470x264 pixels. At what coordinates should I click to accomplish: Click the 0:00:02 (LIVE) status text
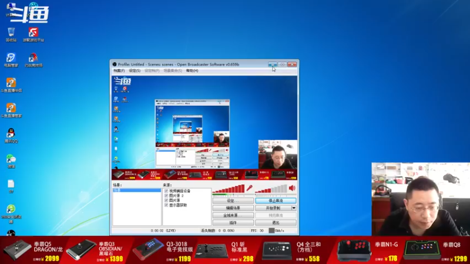point(163,231)
